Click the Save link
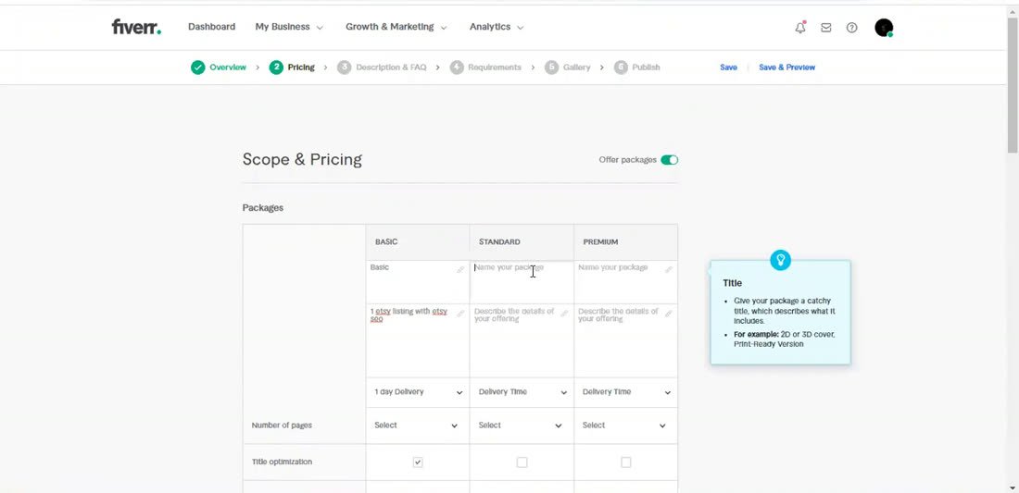Image resolution: width=1019 pixels, height=493 pixels. (728, 68)
